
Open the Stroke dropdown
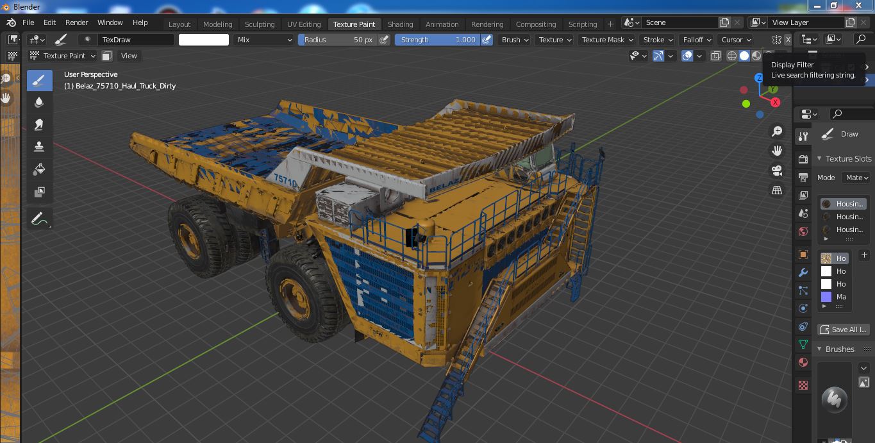[x=658, y=40]
